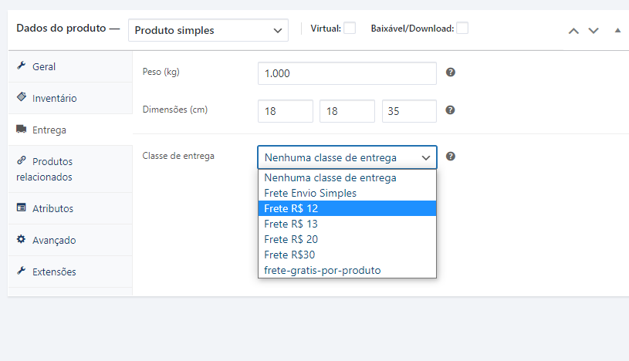Select the Entrega tab
The height and width of the screenshot is (361, 629).
coord(70,130)
